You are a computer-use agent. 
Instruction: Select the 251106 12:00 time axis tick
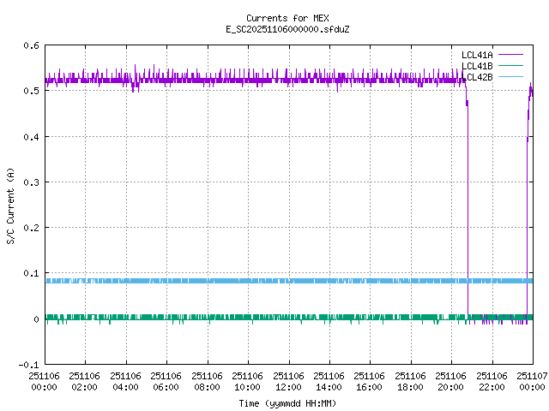[x=288, y=380]
